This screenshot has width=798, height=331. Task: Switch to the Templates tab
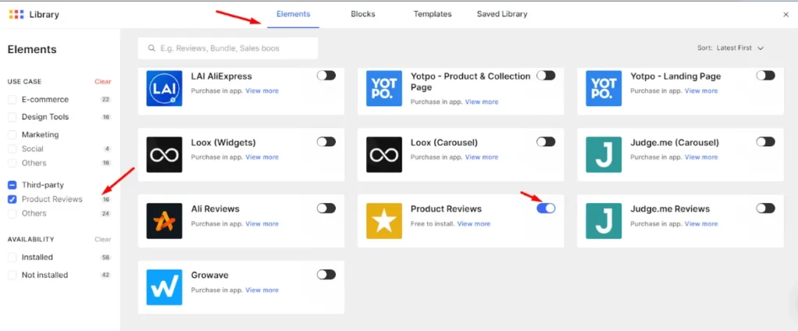pos(433,14)
